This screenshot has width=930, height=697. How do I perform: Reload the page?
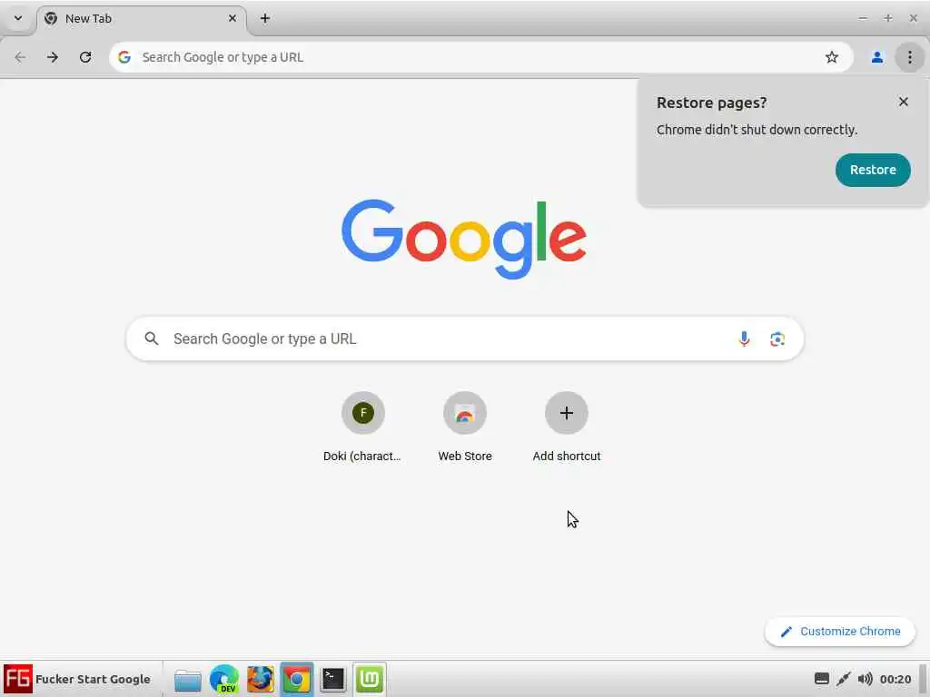[85, 57]
